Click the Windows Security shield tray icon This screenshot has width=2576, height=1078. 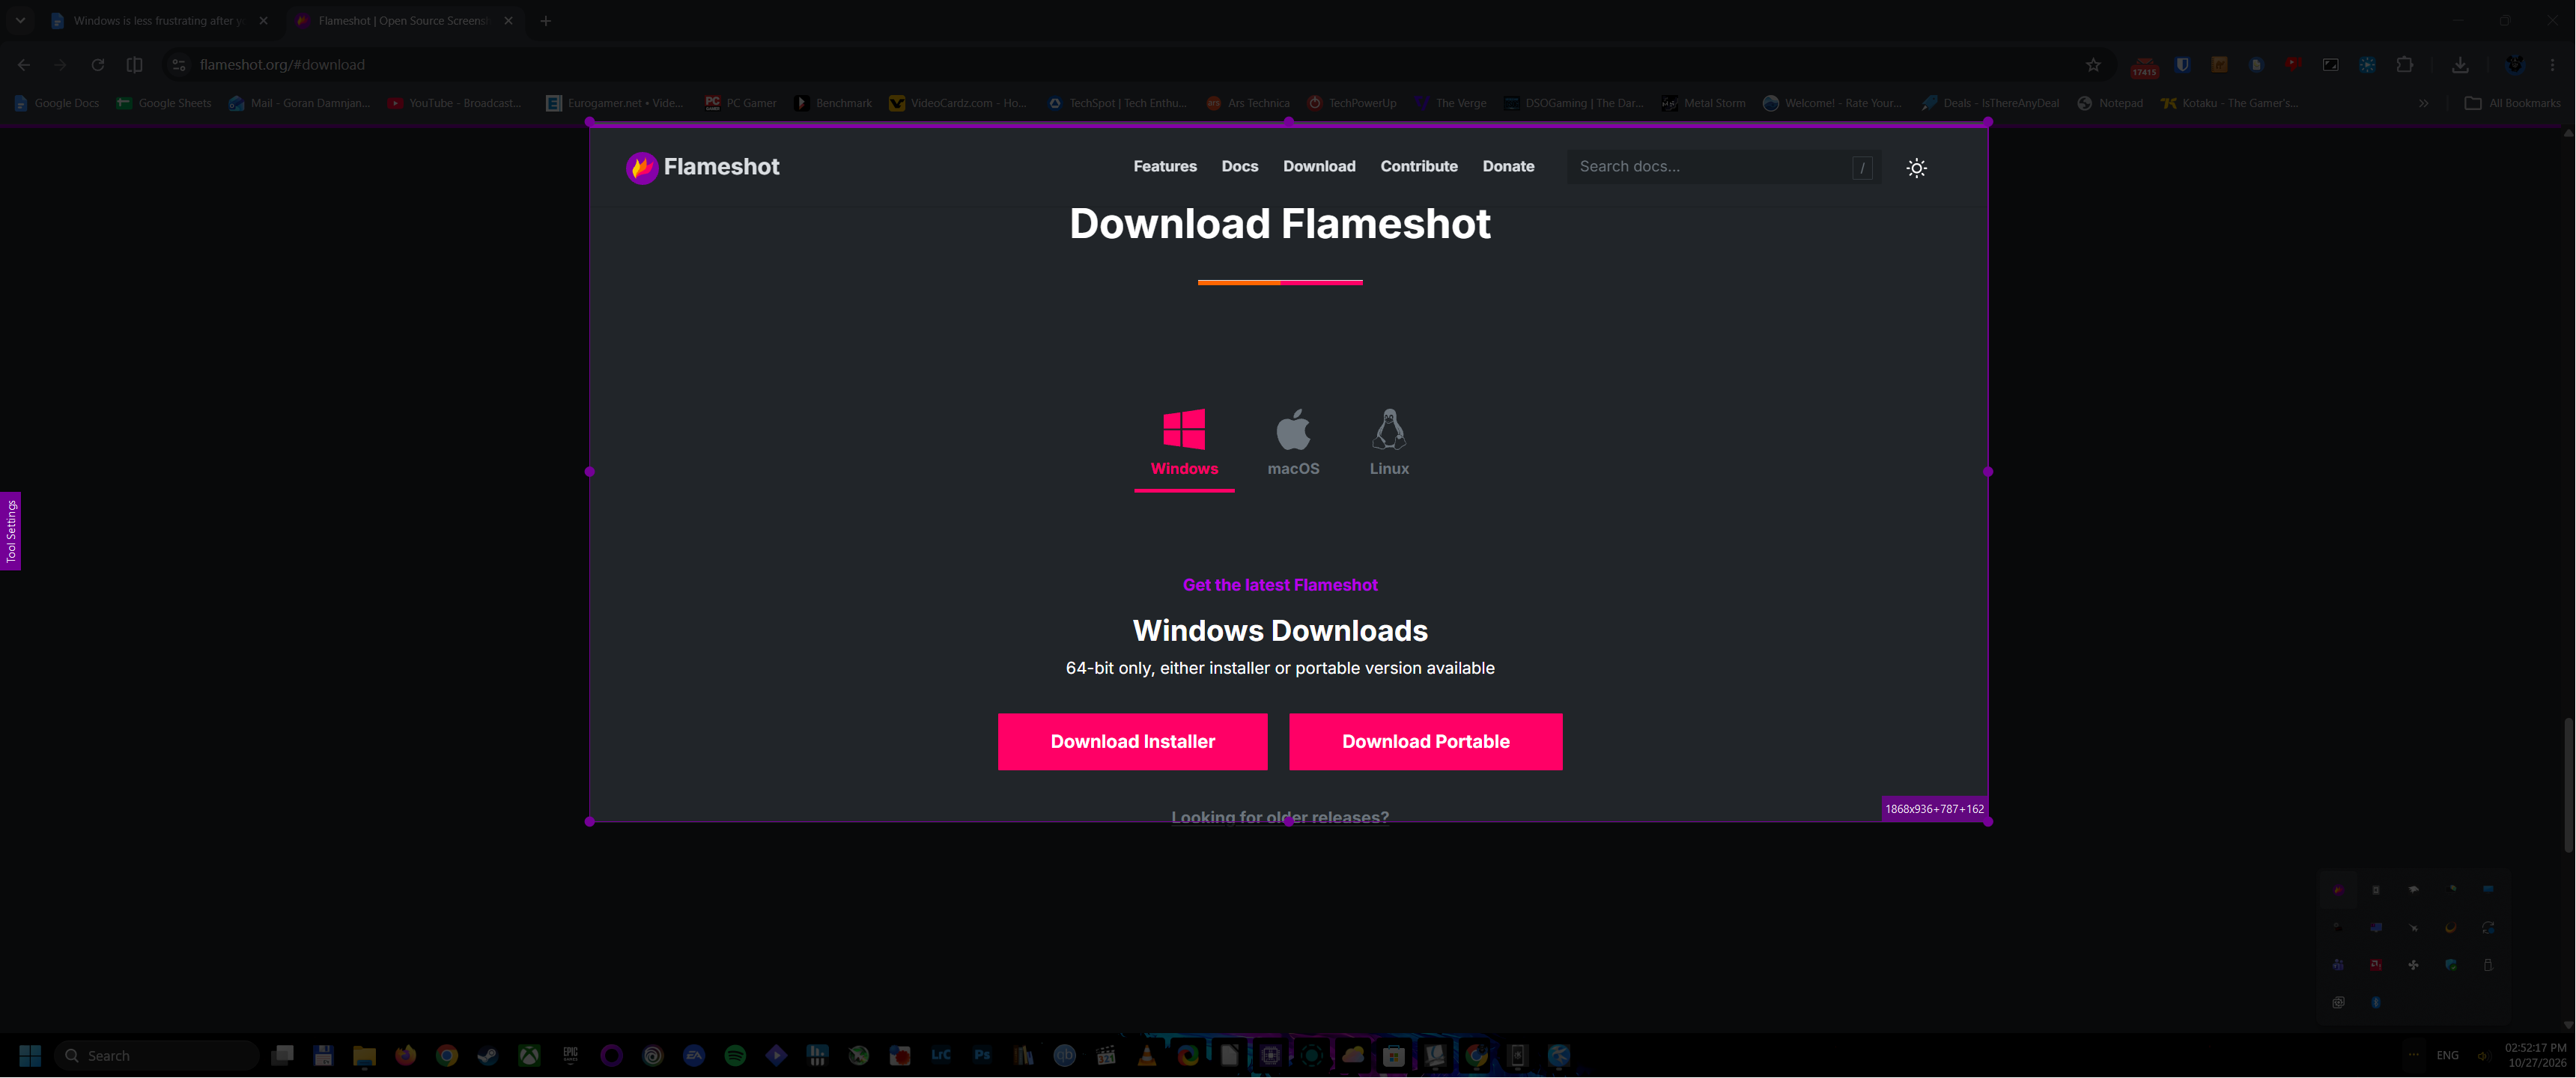point(2451,966)
